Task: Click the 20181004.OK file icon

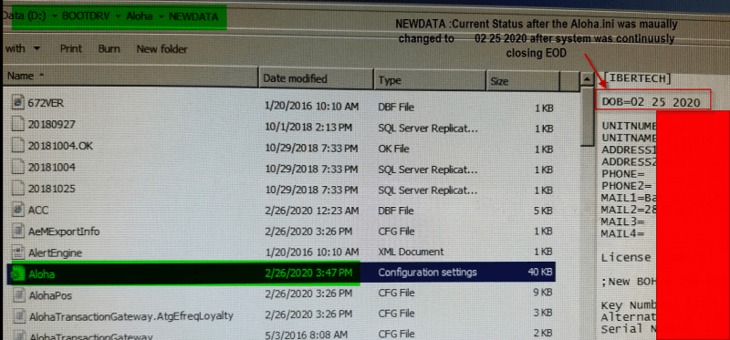Action: coord(17,146)
